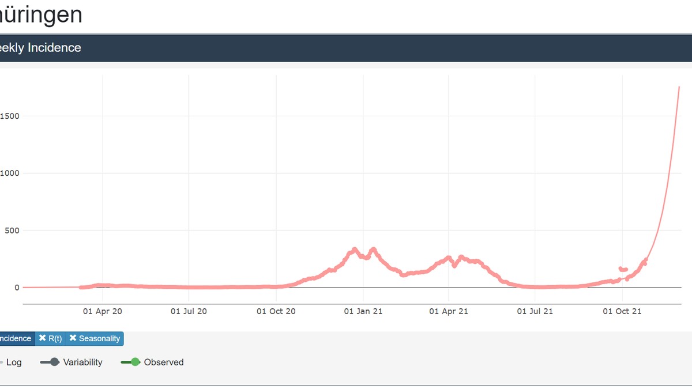
Task: Toggle the Log scale switch
Action: point(3,362)
